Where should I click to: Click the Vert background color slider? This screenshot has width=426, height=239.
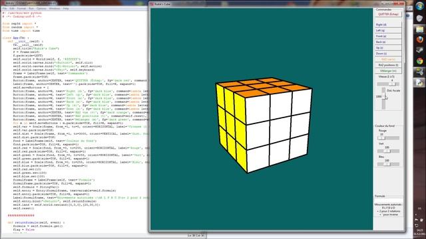click(x=388, y=151)
